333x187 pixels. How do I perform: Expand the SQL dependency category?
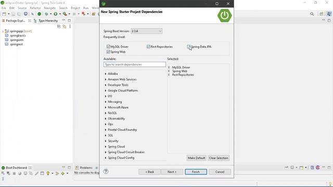(106, 135)
